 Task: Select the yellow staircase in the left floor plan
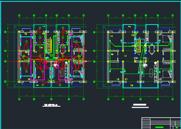click(49, 46)
